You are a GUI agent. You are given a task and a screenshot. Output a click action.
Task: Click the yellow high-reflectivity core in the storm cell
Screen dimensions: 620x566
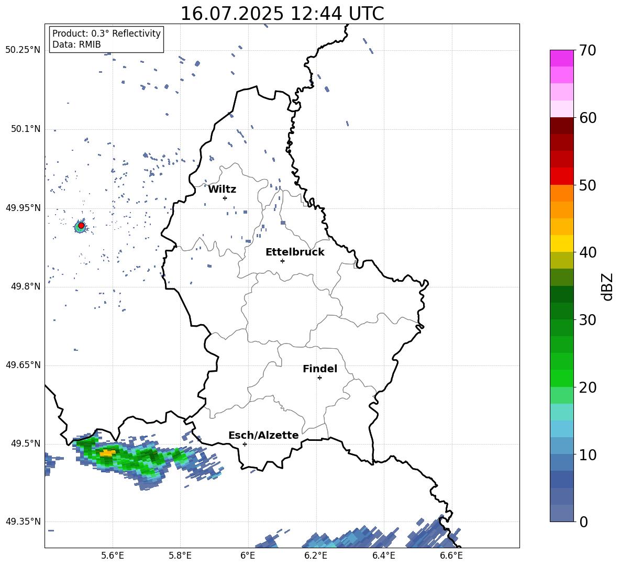(x=107, y=453)
